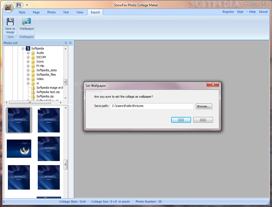
Task: Expand the Video folder node
Action: click(28, 79)
